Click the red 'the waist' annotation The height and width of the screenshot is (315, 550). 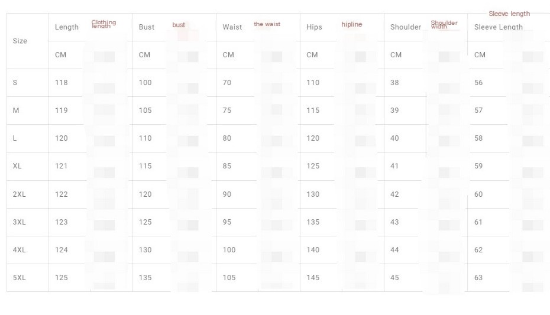267,24
